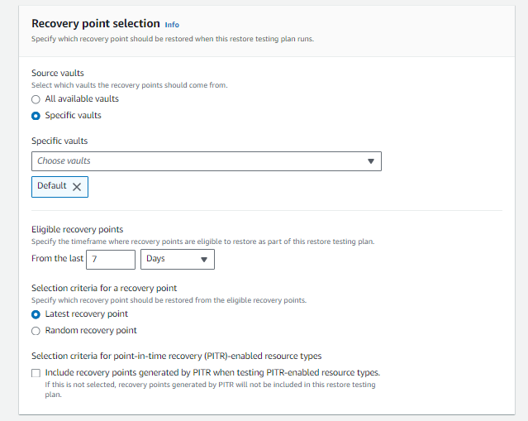This screenshot has height=421, width=528.
Task: Click the Selection criteria for a recovery point label
Action: coord(104,288)
